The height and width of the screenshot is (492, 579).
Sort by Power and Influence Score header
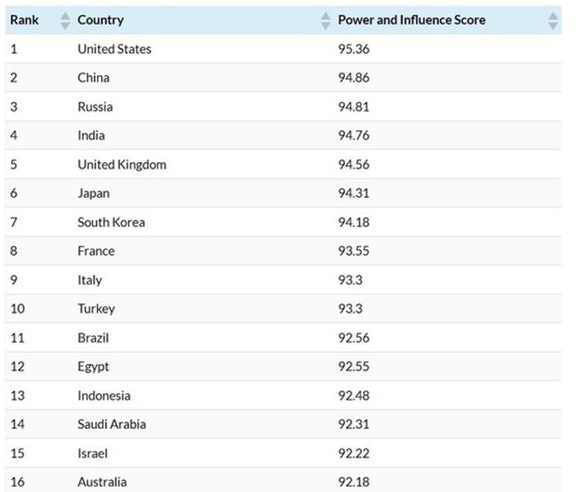[412, 20]
